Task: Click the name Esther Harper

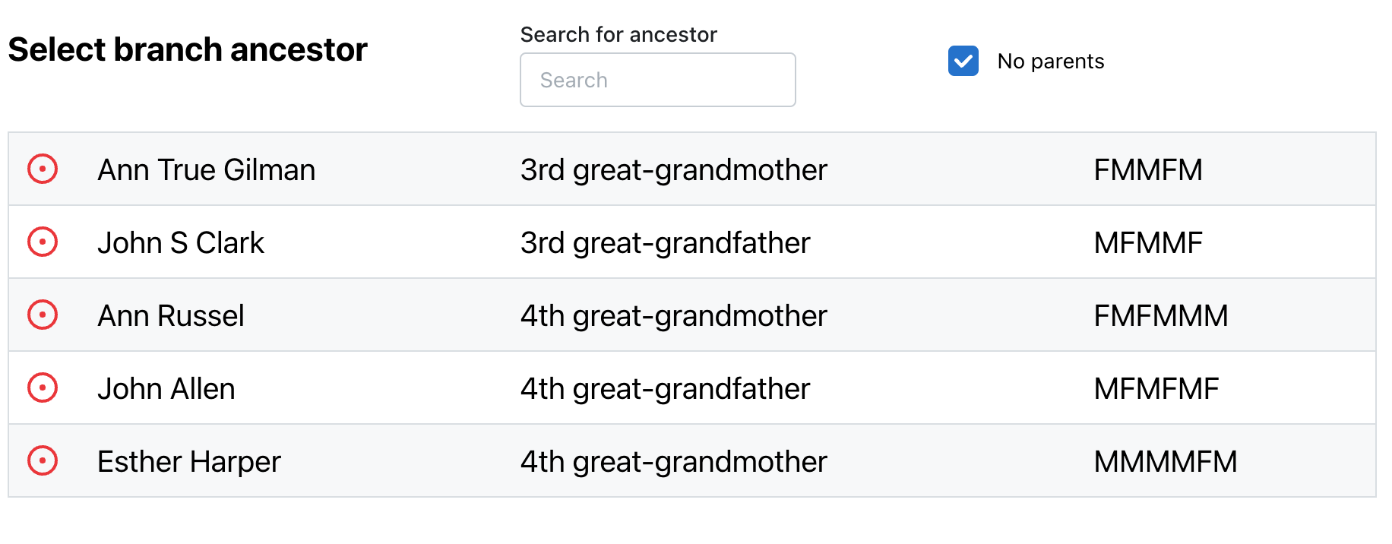Action: click(x=189, y=462)
